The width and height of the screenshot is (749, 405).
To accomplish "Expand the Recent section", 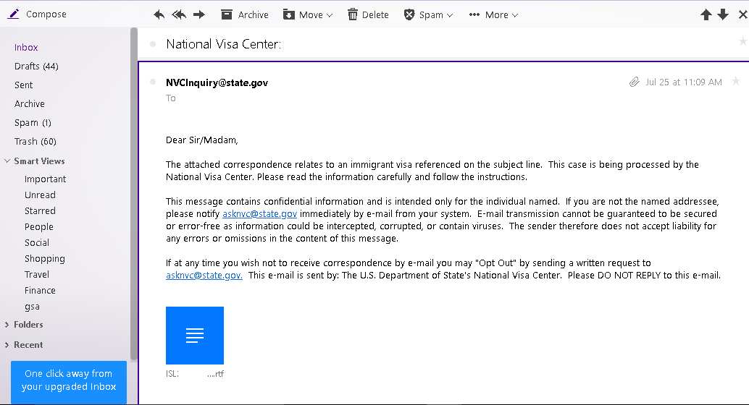I will tap(7, 344).
